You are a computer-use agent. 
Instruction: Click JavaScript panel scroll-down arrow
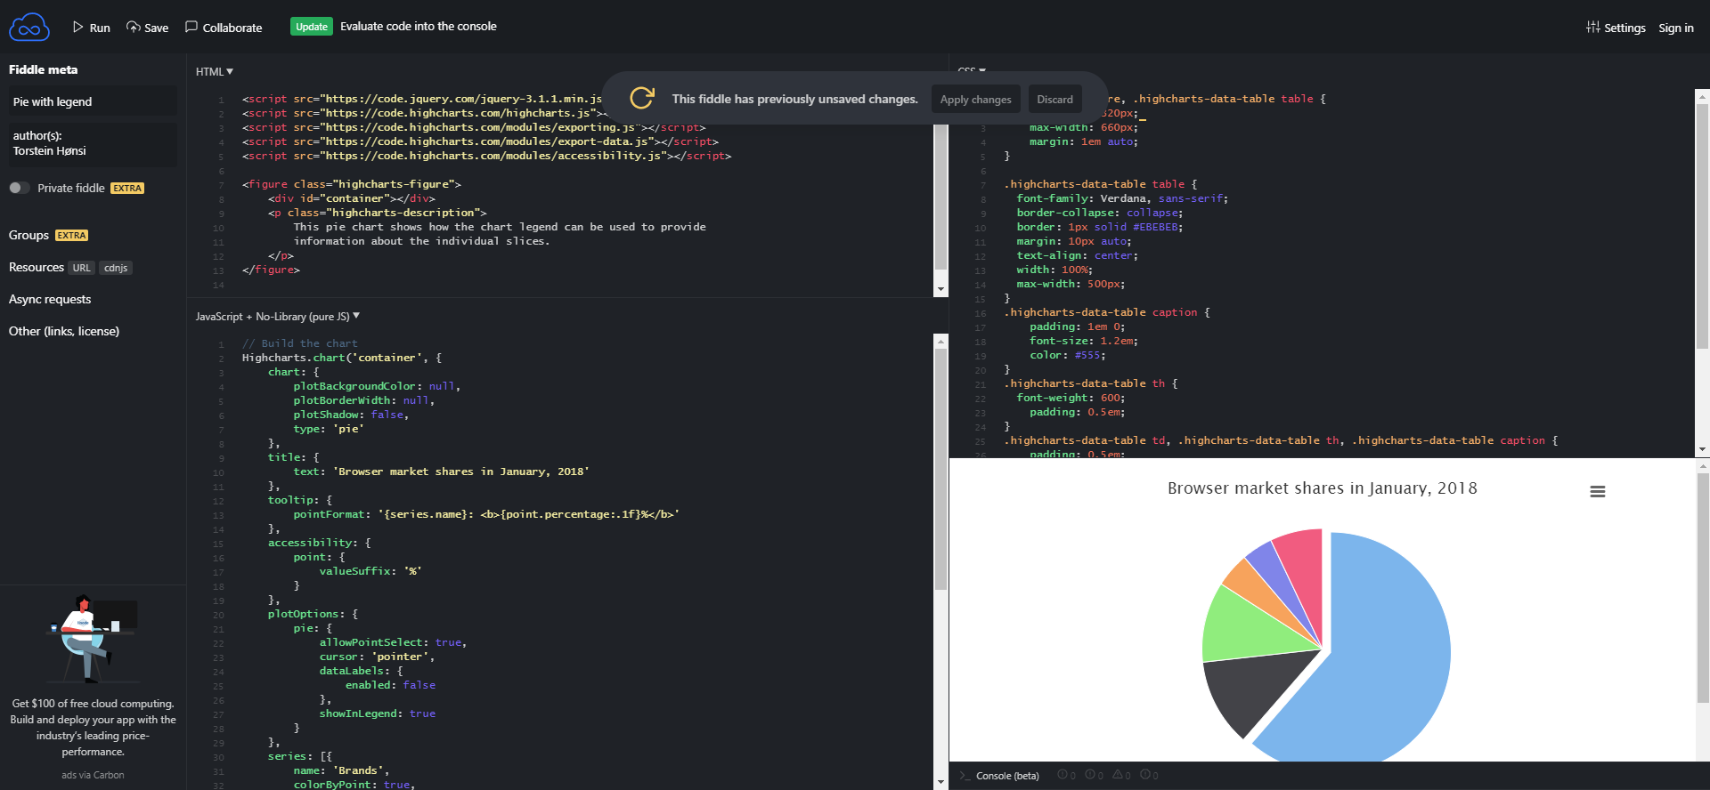tap(940, 782)
